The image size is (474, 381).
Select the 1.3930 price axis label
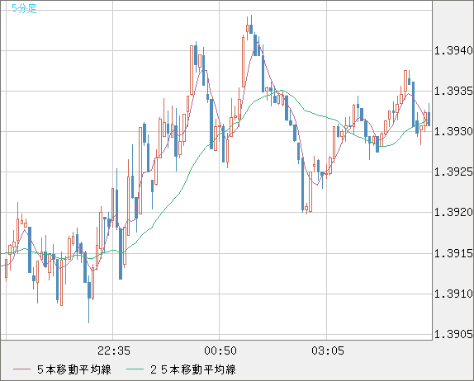click(x=453, y=132)
